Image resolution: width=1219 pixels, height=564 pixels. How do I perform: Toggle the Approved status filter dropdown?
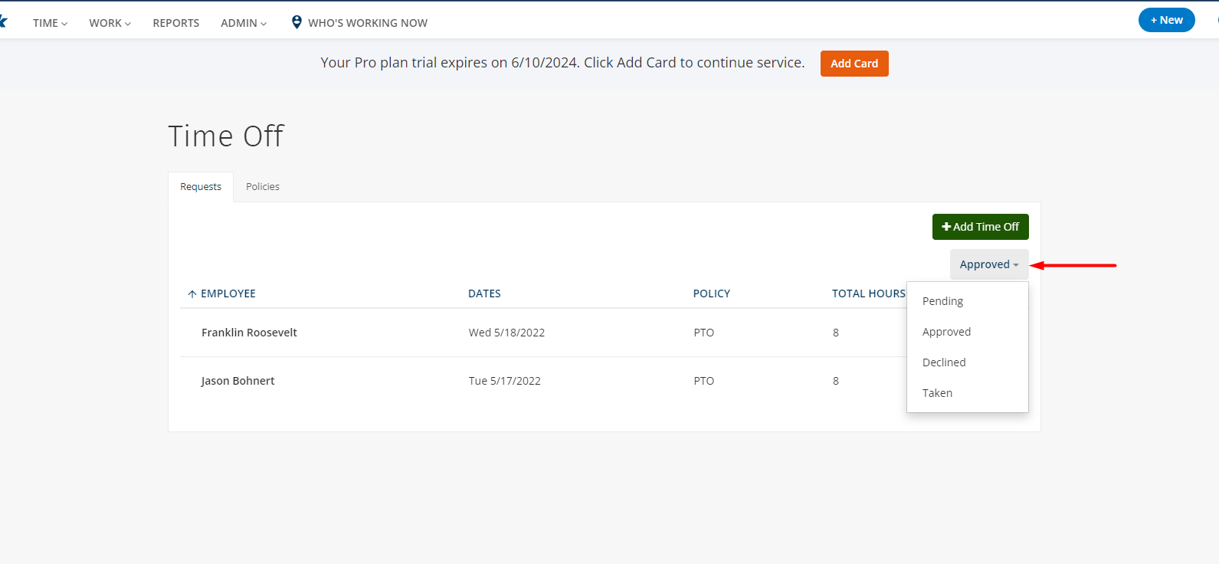pyautogui.click(x=989, y=264)
